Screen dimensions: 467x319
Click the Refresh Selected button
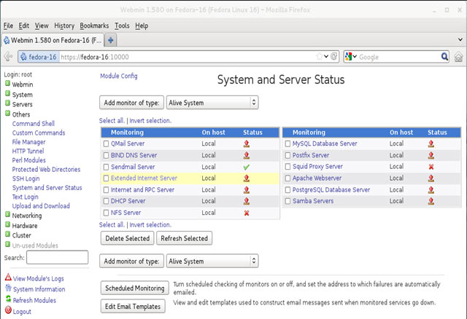pyautogui.click(x=184, y=238)
